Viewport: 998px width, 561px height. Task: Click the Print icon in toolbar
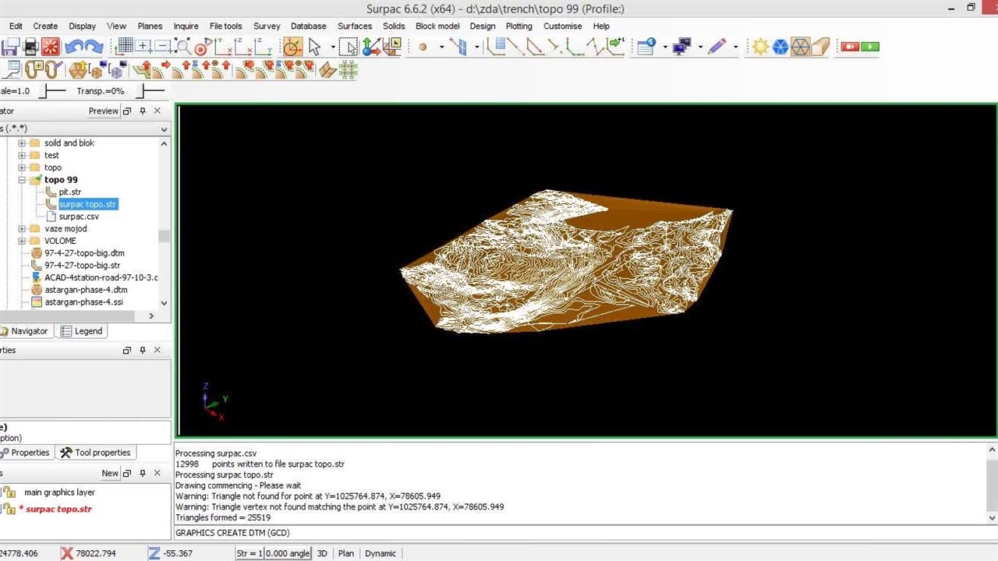[30, 47]
